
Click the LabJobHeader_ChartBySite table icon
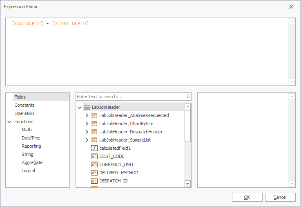(94, 124)
